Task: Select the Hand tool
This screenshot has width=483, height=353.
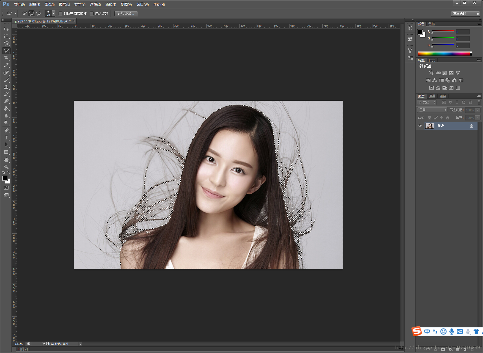Action: [6, 160]
